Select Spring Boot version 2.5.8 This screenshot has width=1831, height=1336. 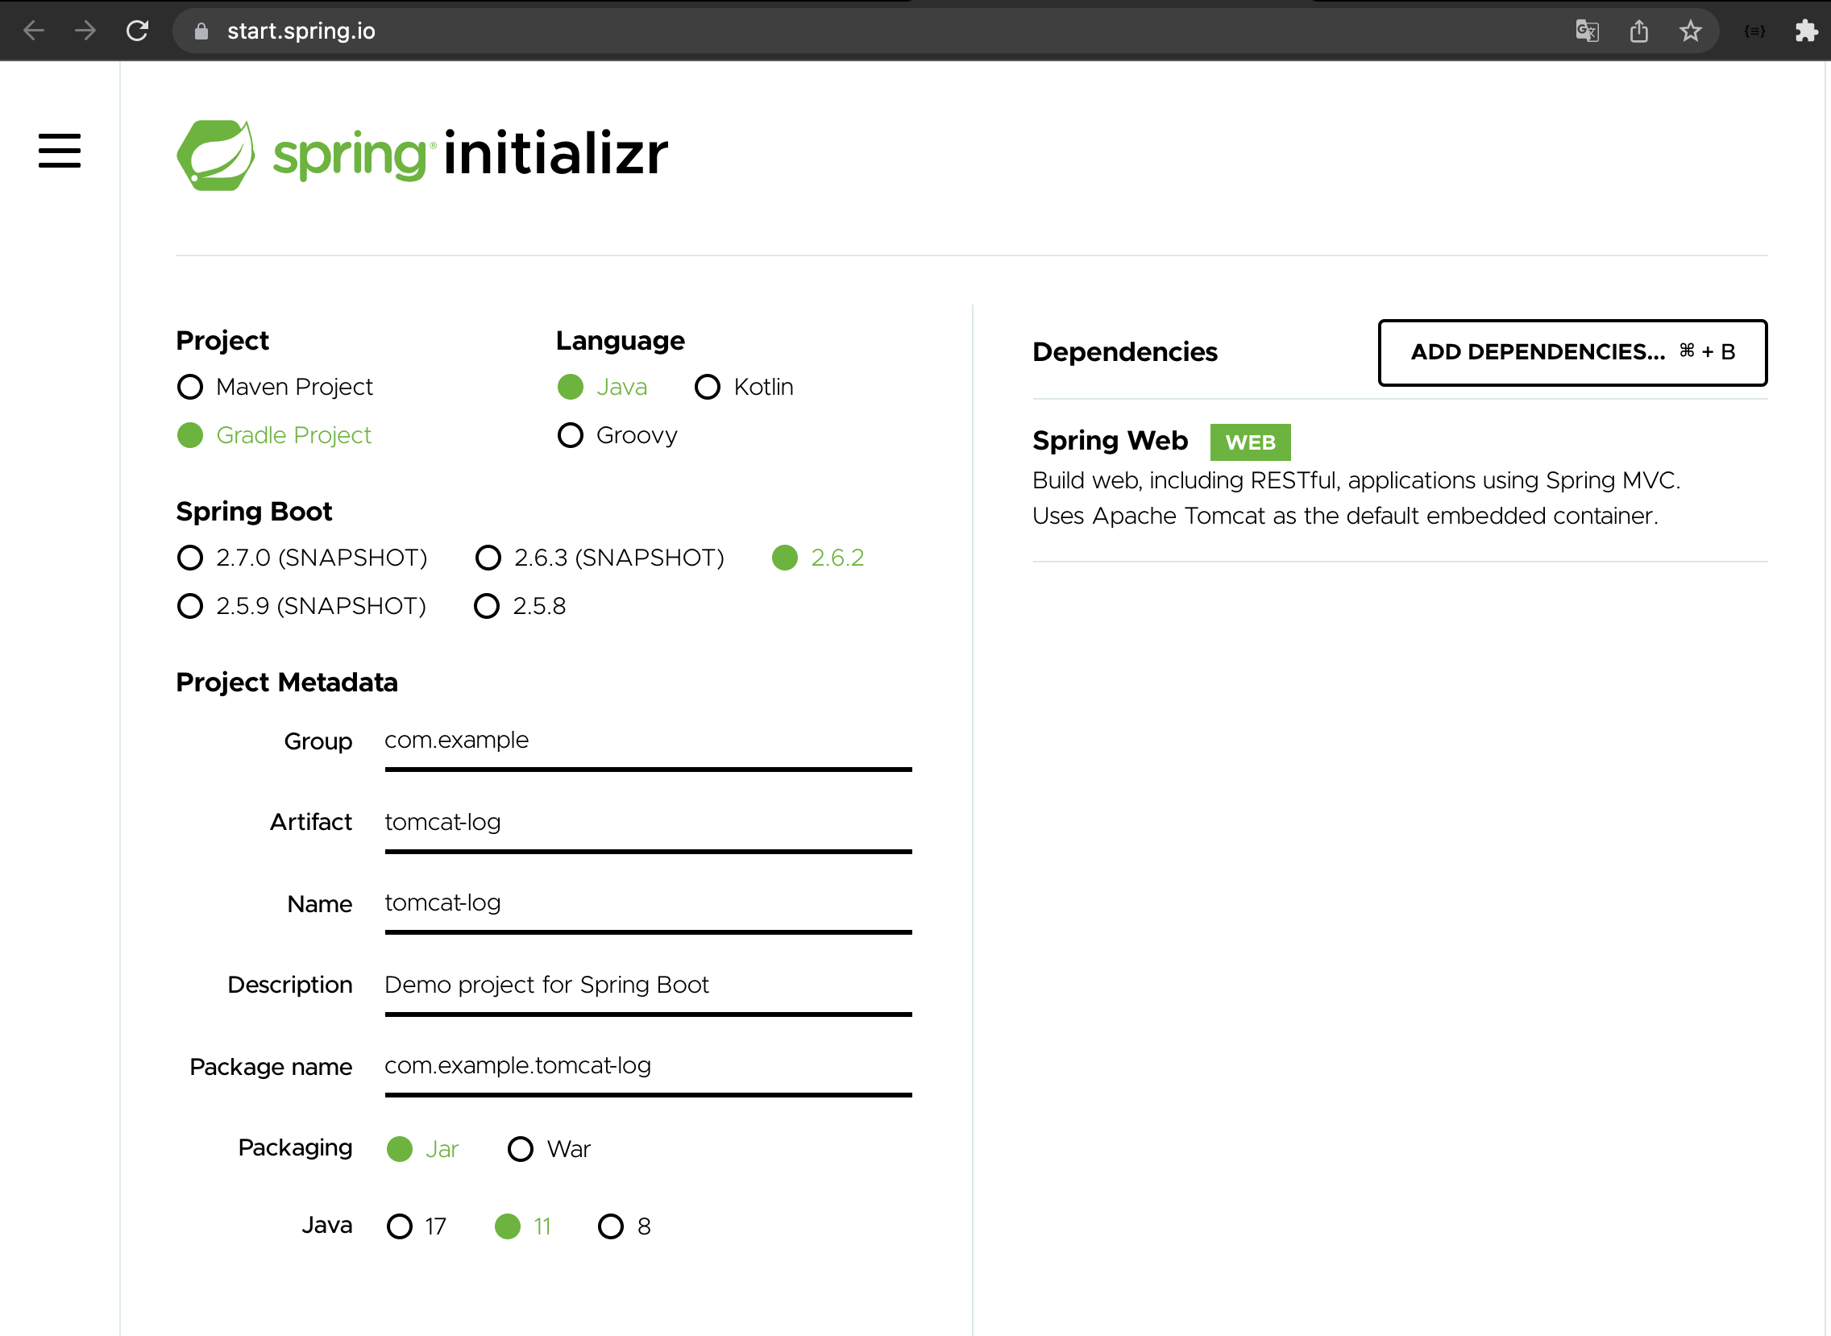pos(487,607)
